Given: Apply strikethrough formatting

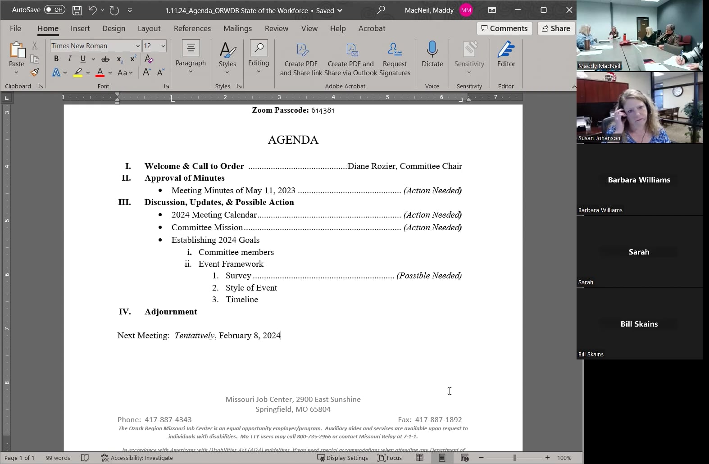Looking at the screenshot, I should pyautogui.click(x=105, y=59).
